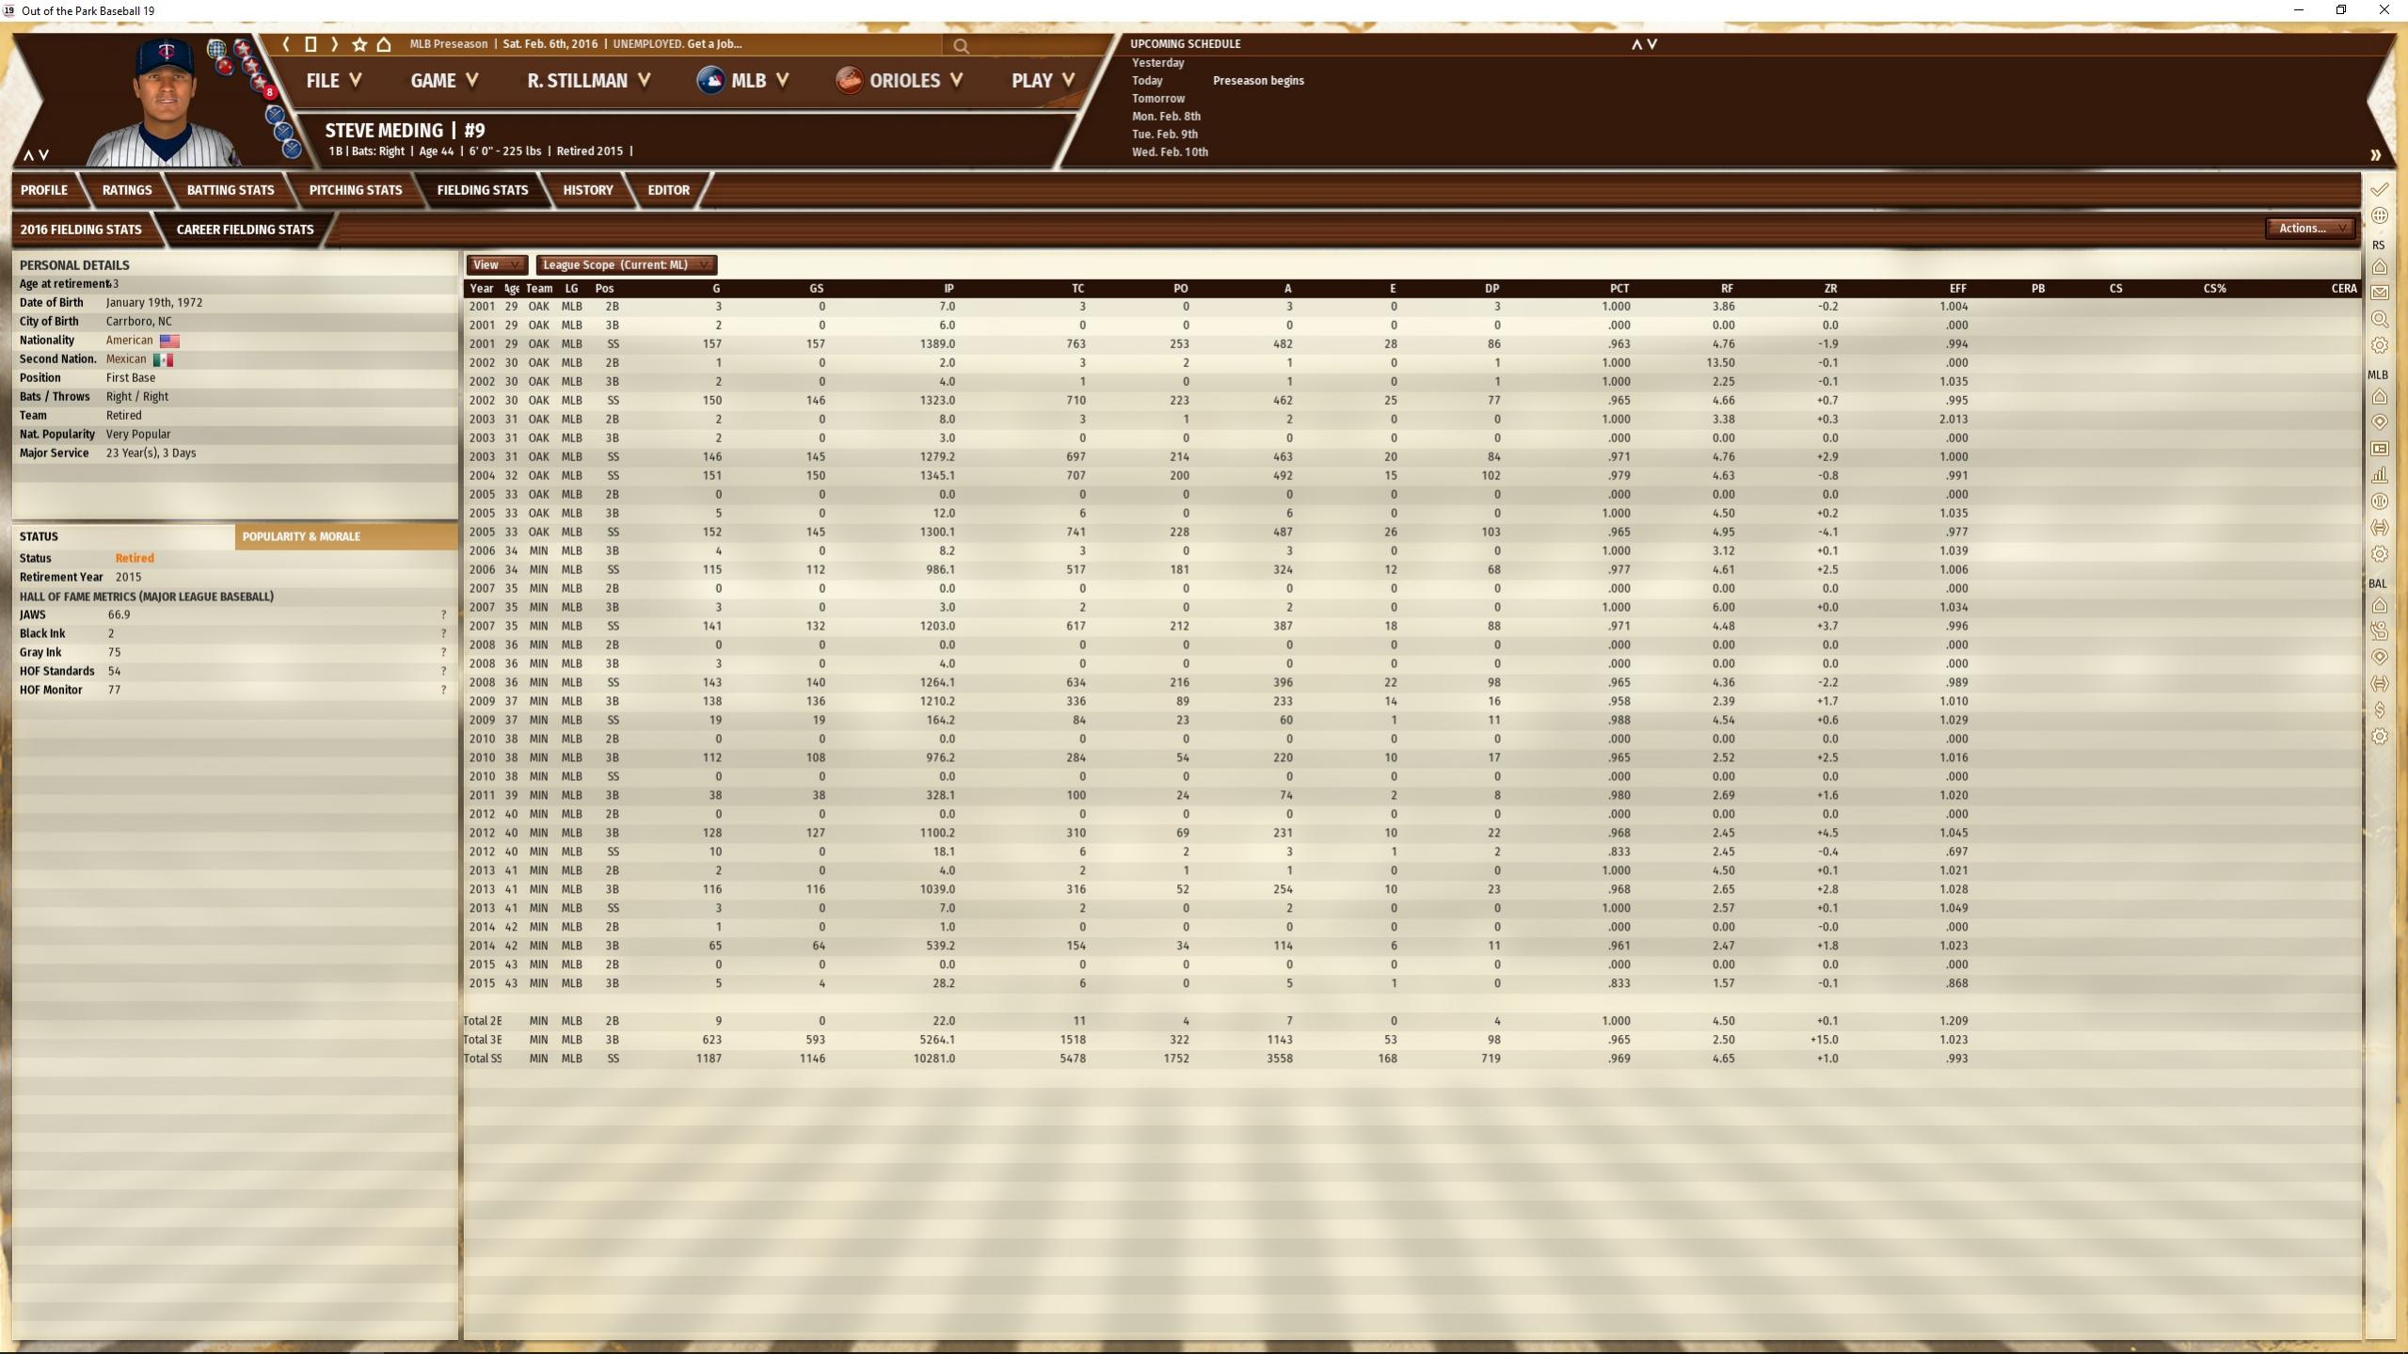Click the home icon in the top navigation bar
Image resolution: width=2408 pixels, height=1354 pixels.
(384, 44)
